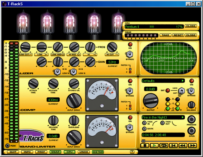Click the QUIT button
The height and width of the screenshot is (157, 203).
pos(13,152)
